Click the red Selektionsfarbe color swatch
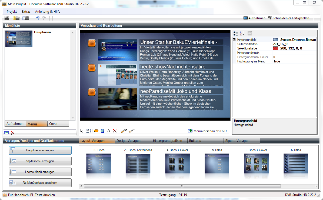This screenshot has height=200, width=323. pos(275,48)
